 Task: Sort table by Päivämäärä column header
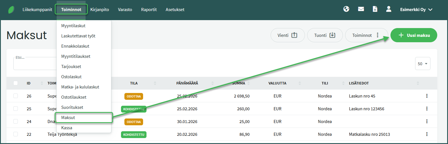pos(187,83)
